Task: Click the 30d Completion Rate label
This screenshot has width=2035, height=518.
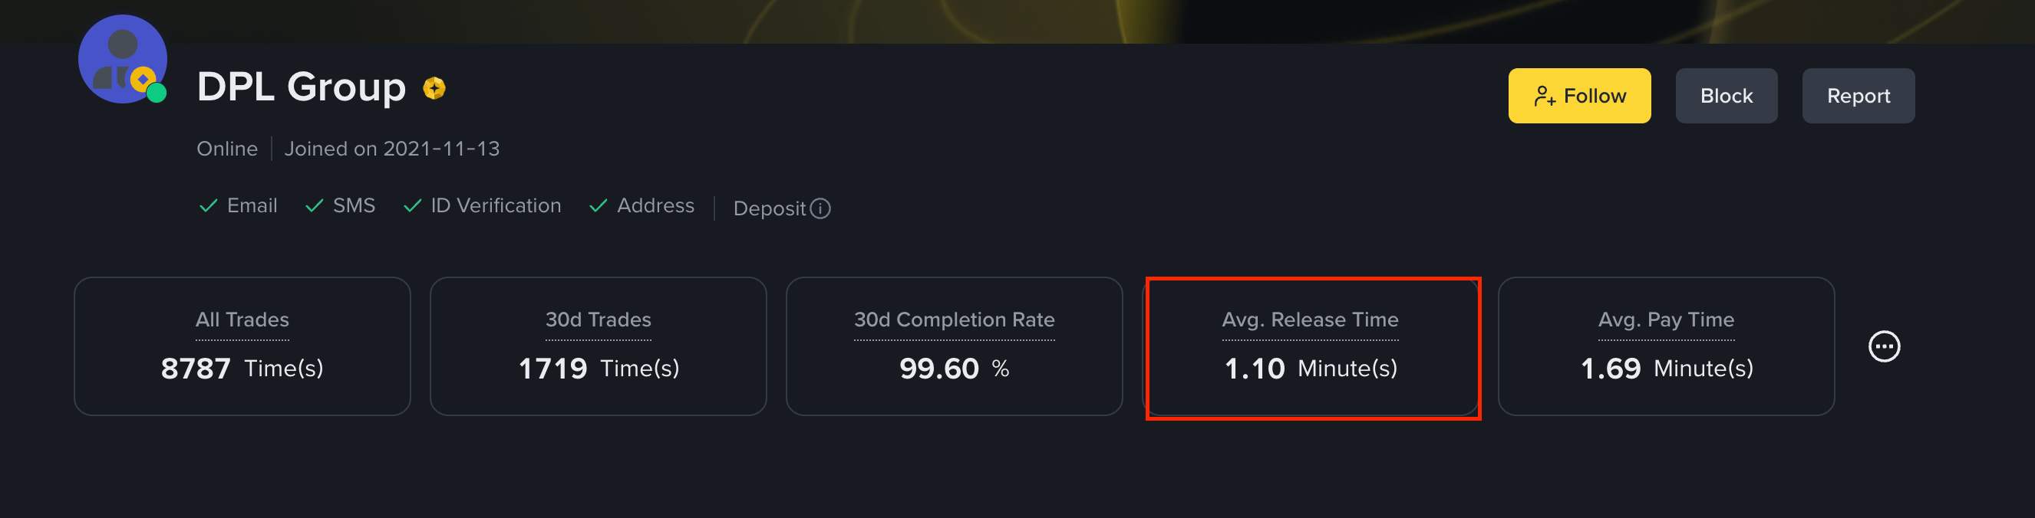Action: pyautogui.click(x=955, y=320)
